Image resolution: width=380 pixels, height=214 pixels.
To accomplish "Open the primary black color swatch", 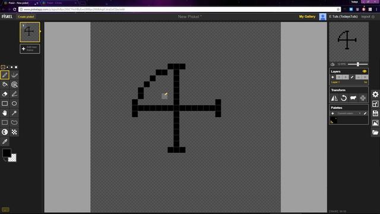I will pyautogui.click(x=7, y=153).
